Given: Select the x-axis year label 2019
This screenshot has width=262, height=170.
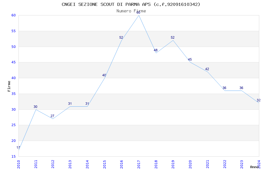Looking at the screenshot, I should [173, 164].
